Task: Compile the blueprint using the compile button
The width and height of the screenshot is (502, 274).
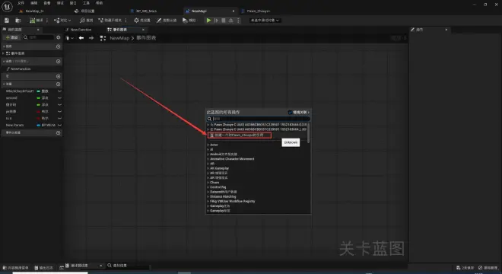Action: click(36, 21)
